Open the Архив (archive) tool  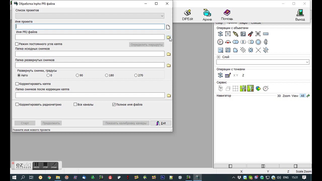click(207, 15)
